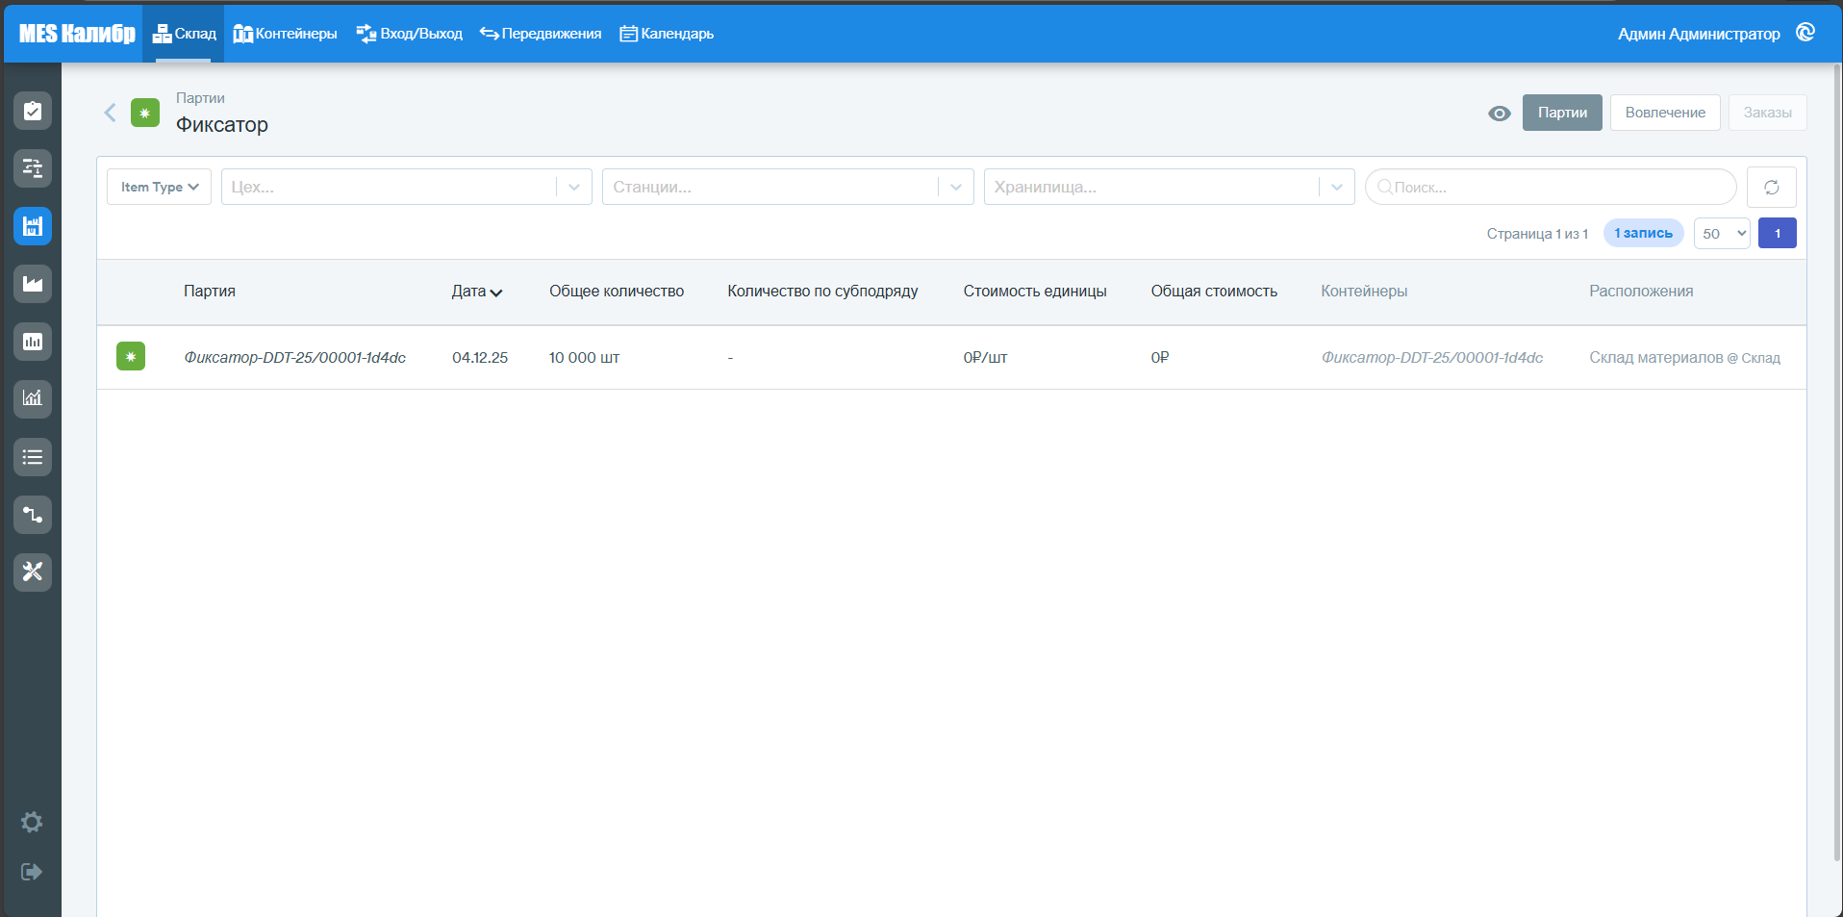Image resolution: width=1843 pixels, height=917 pixels.
Task: Open the page size 50 dropdown
Action: pos(1722,233)
